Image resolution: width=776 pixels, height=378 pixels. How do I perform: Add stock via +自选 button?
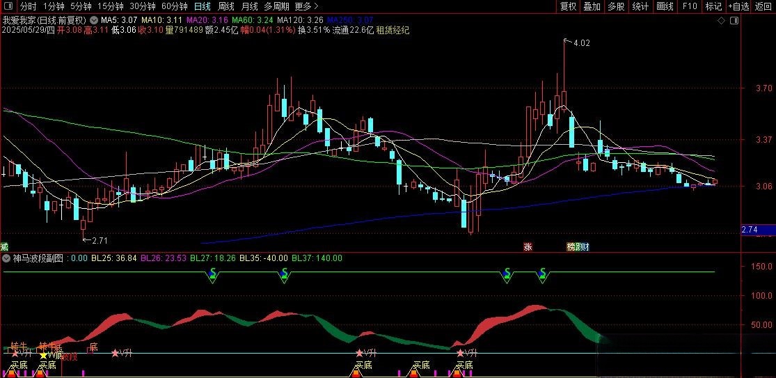738,6
